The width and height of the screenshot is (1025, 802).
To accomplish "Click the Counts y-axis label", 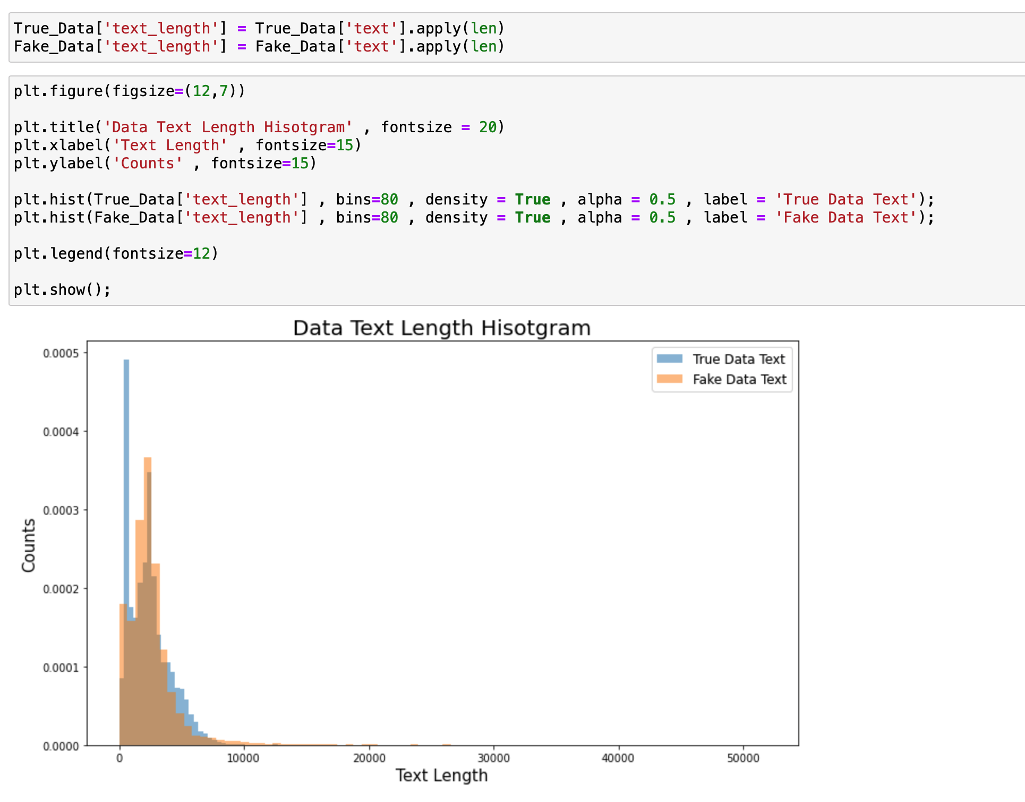I will 29,545.
